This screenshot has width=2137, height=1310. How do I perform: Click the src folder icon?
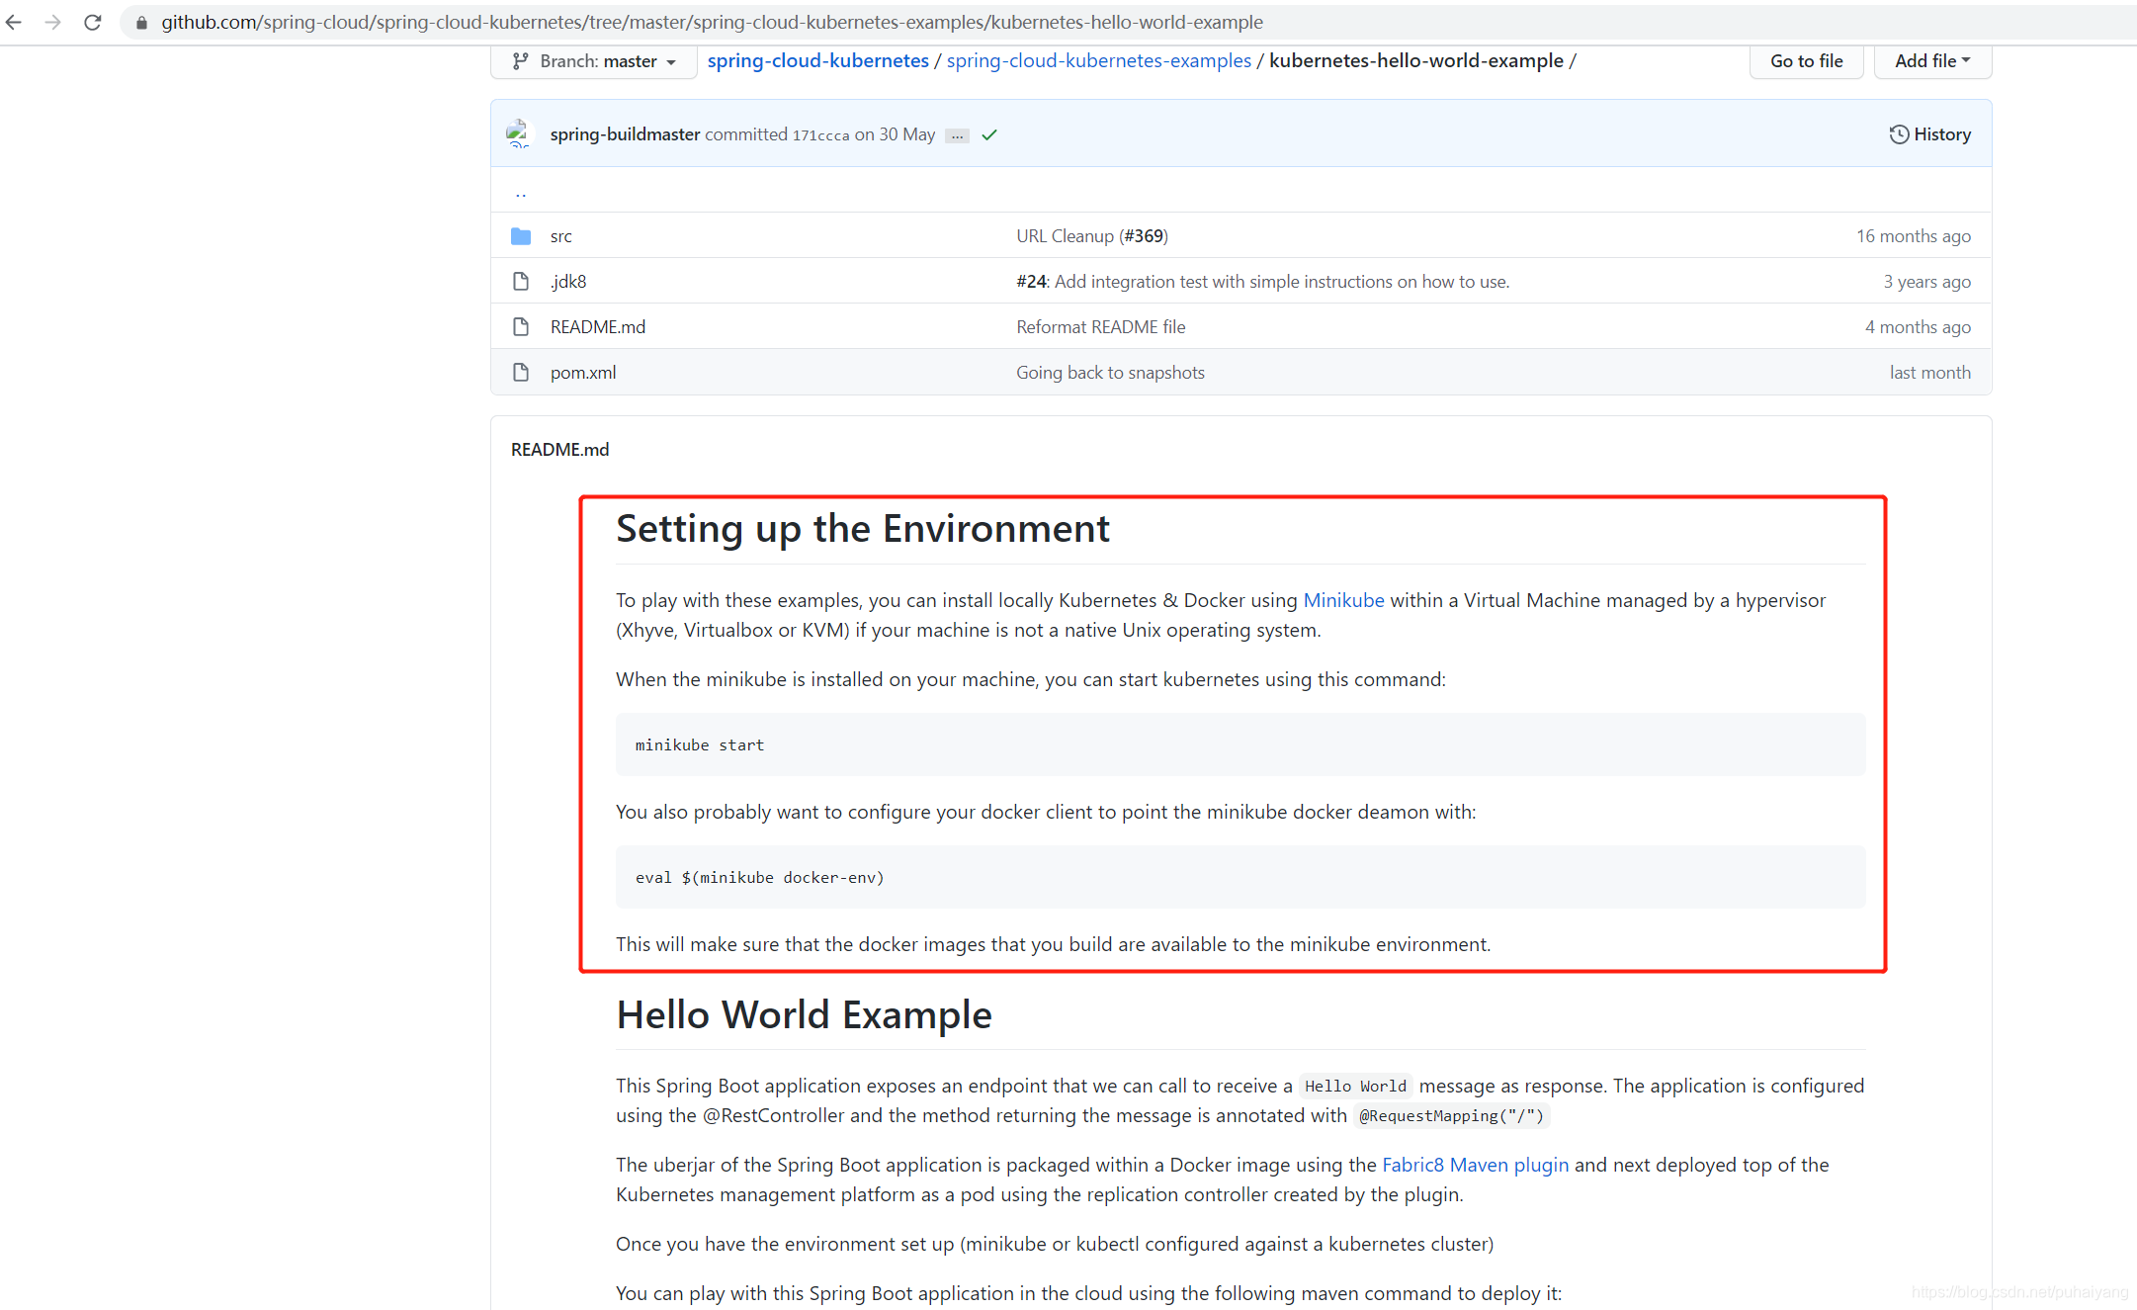point(521,236)
